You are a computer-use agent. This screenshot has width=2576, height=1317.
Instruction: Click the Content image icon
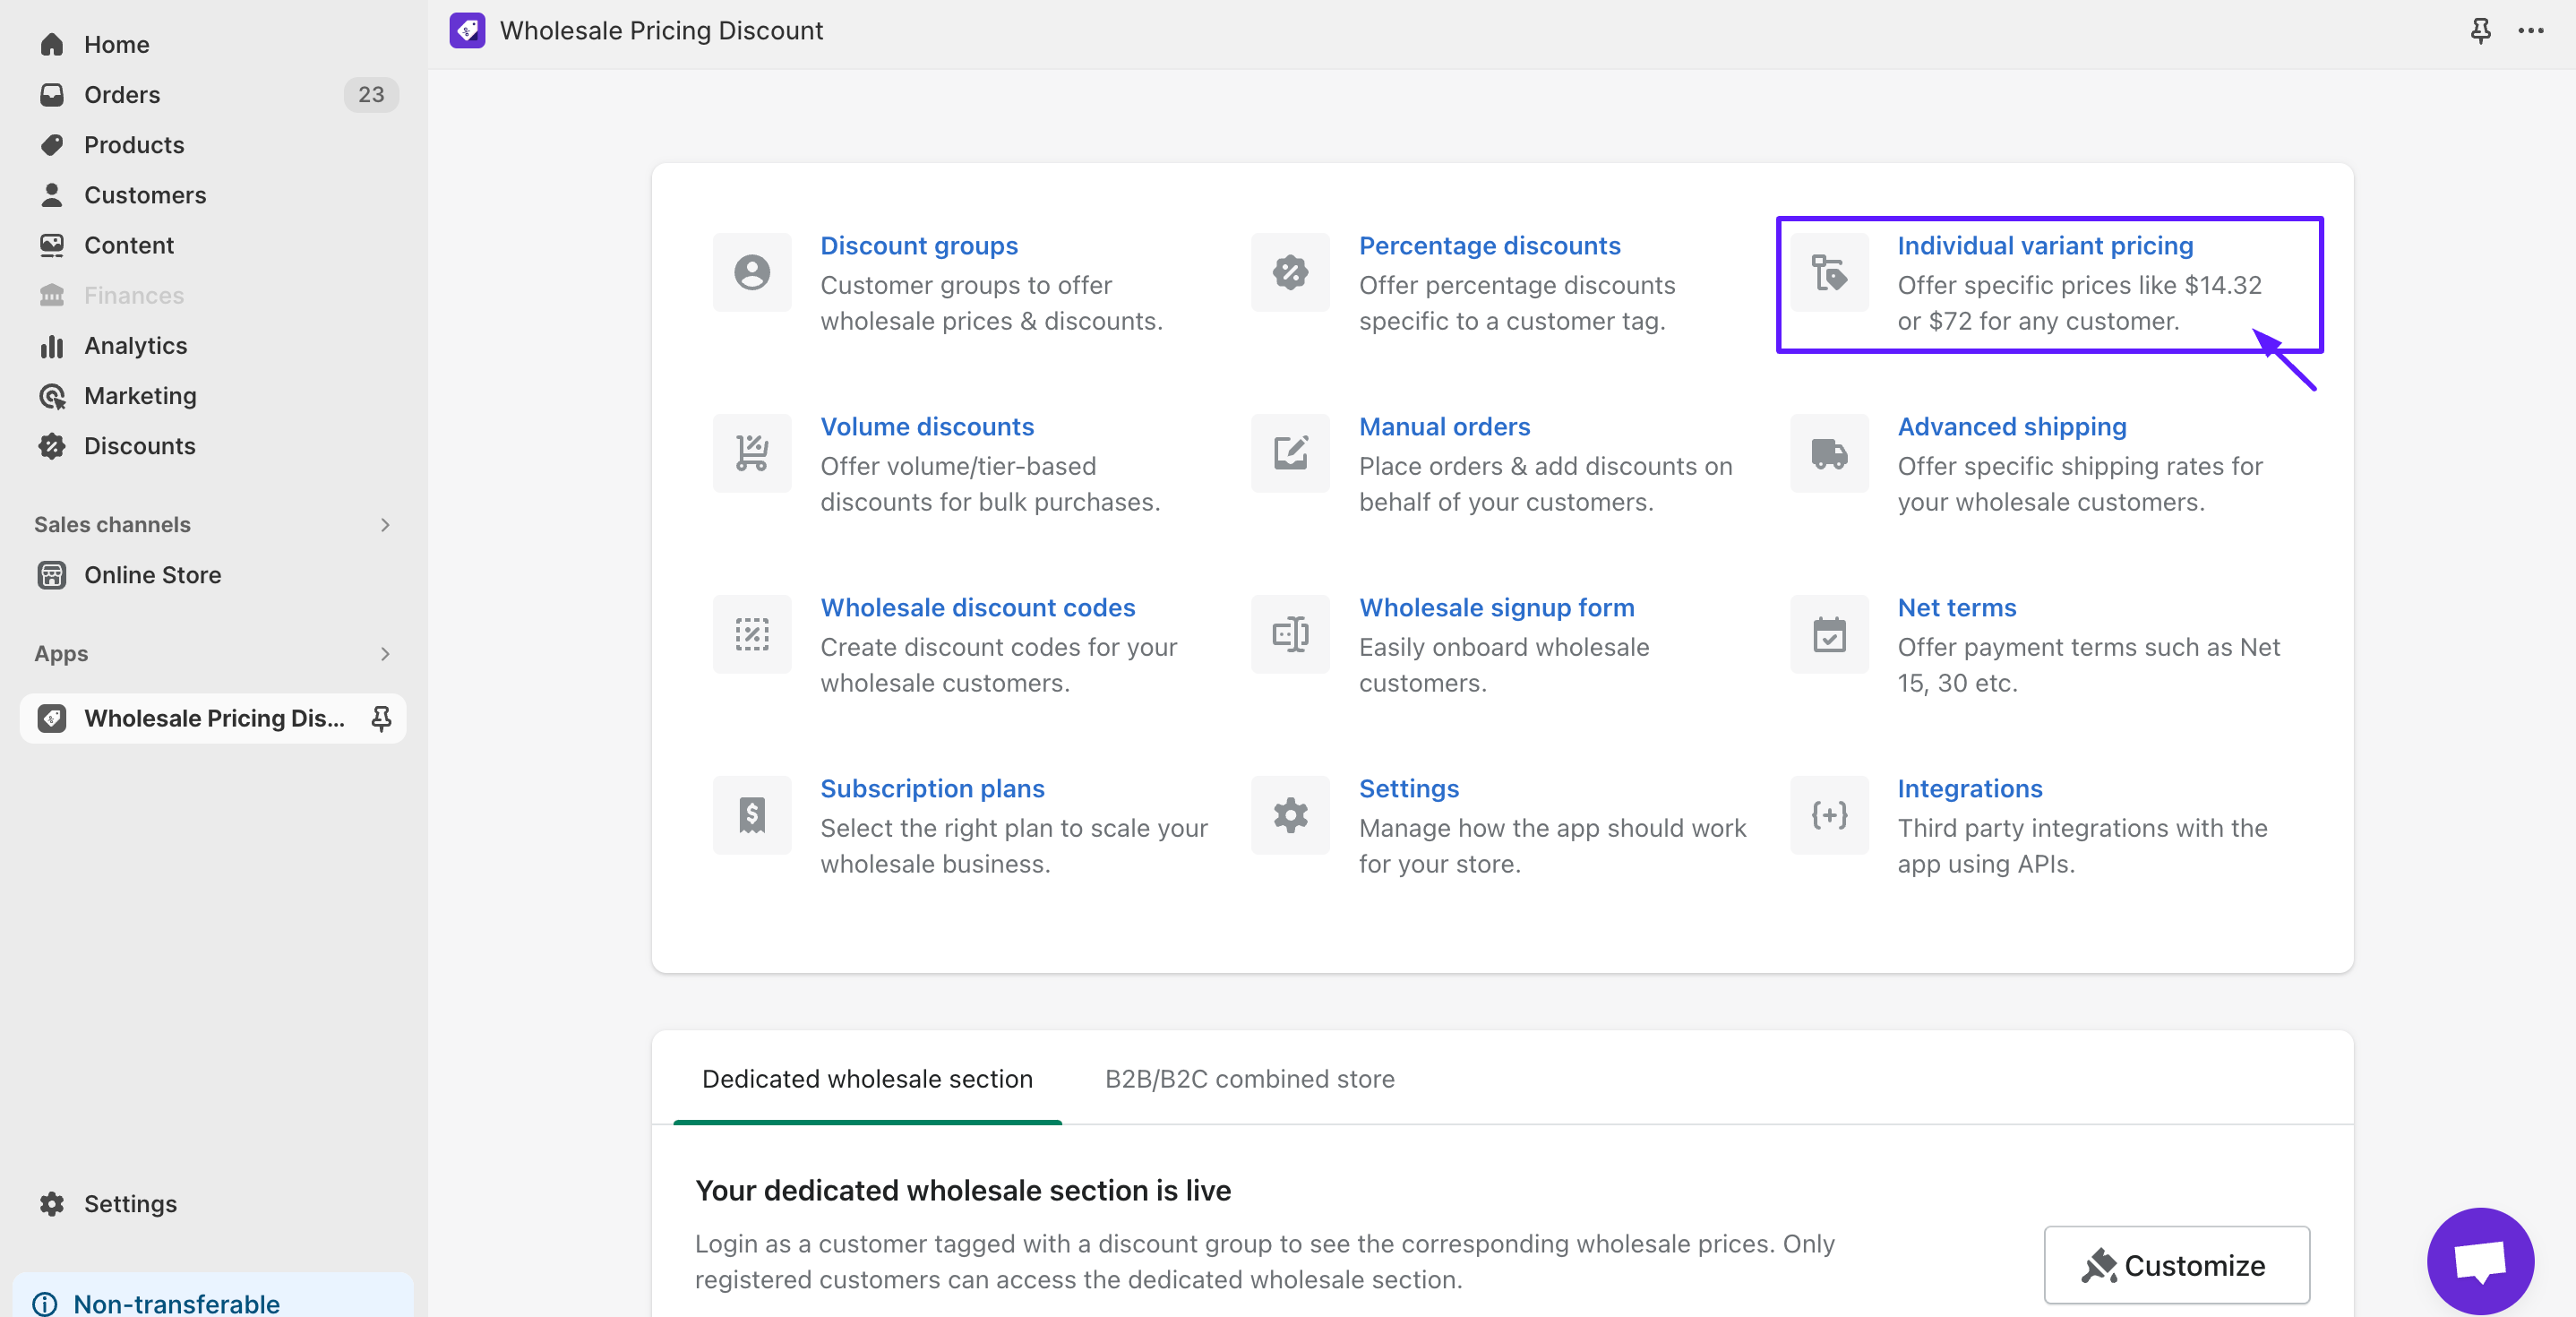[52, 245]
